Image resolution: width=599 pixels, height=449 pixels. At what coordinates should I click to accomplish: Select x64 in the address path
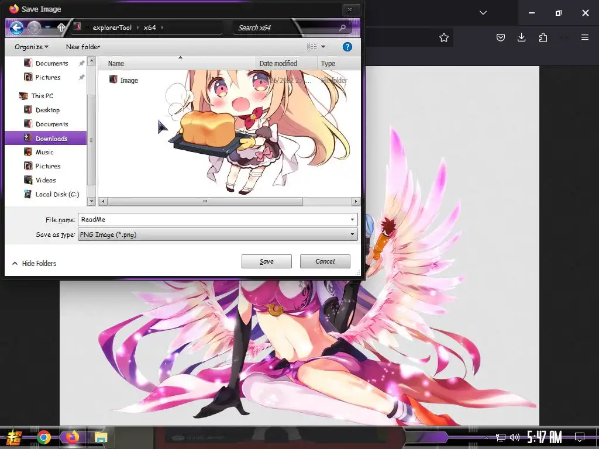(150, 27)
